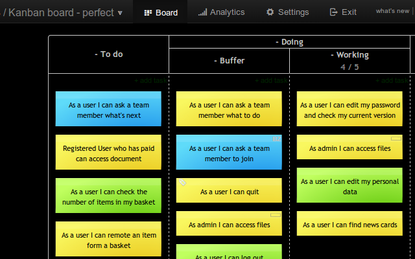Click add task in Working column

pos(392,80)
